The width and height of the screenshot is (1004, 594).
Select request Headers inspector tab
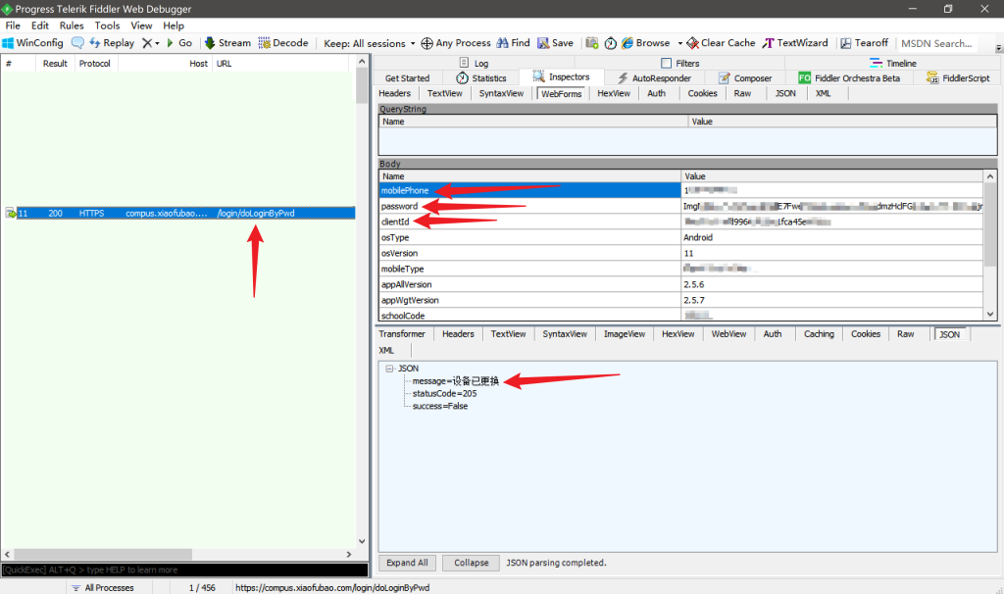click(394, 93)
